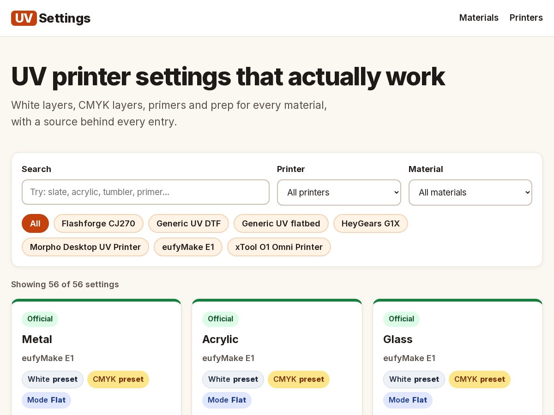Click CMYK preset tag on Metal card

pyautogui.click(x=118, y=379)
